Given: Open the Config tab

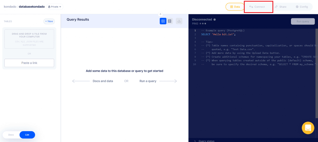Looking at the screenshot, I should (301, 7).
